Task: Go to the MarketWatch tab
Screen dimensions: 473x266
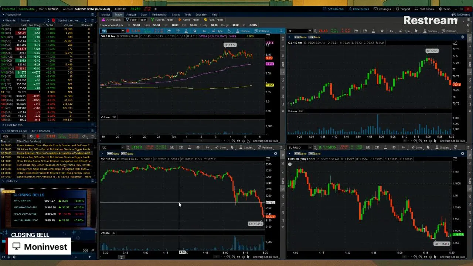Action: (x=159, y=14)
